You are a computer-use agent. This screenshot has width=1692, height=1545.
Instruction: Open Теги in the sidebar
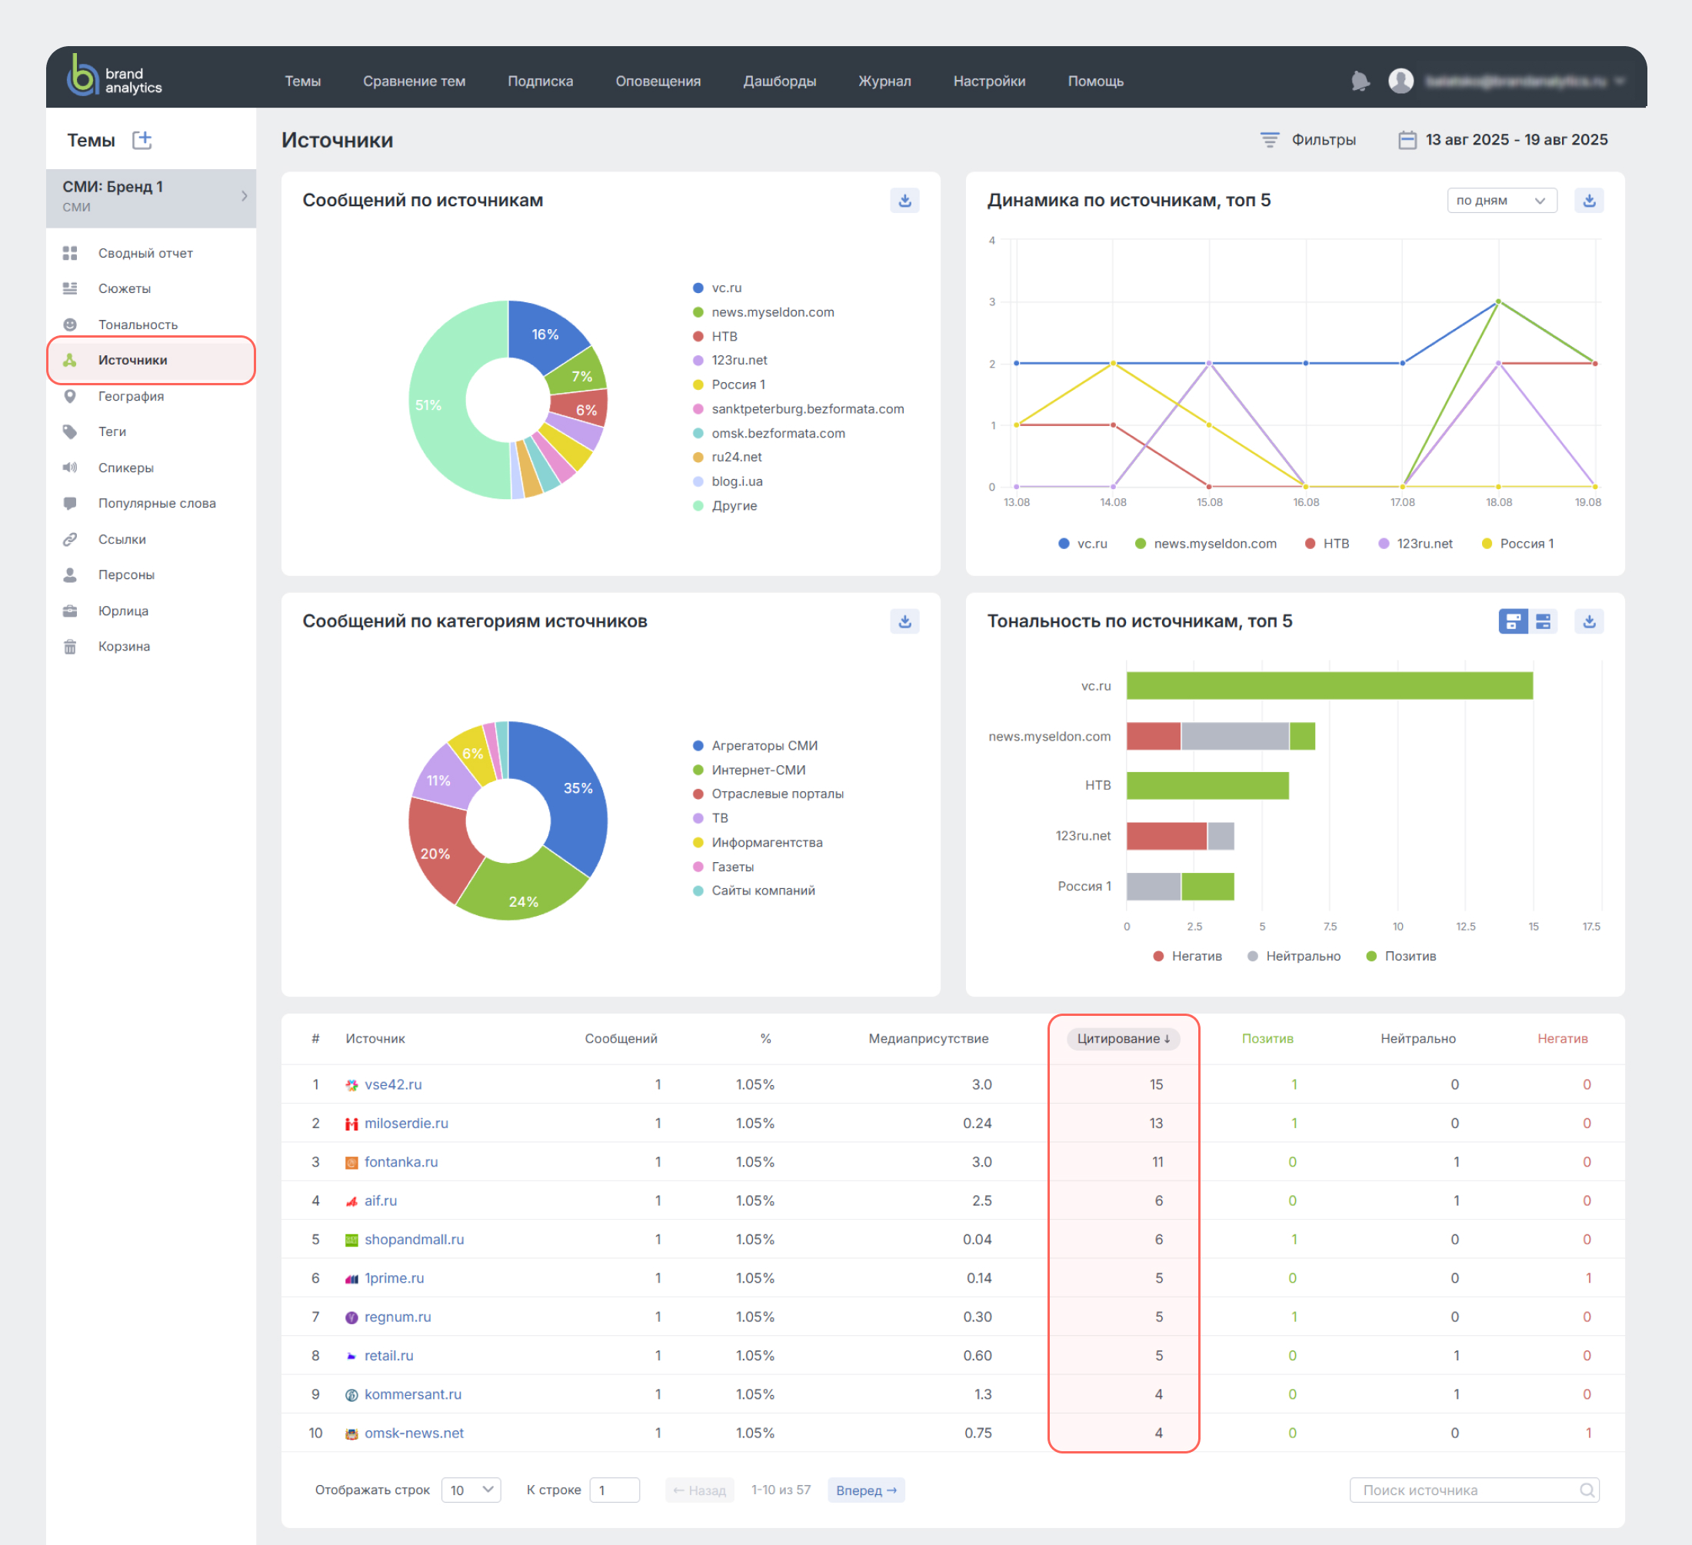(112, 431)
